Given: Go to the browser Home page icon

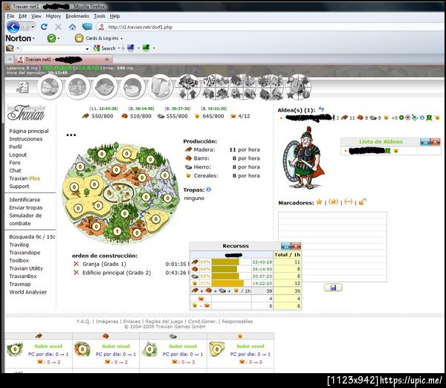Looking at the screenshot, I should (72, 27).
